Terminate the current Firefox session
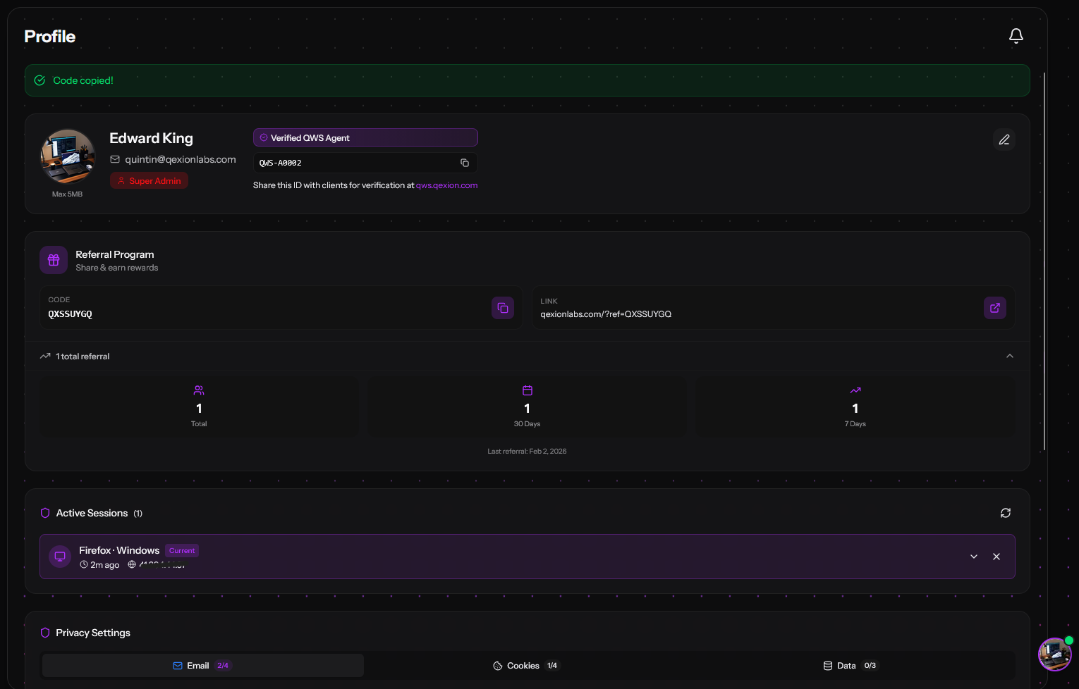The image size is (1079, 689). coord(996,557)
